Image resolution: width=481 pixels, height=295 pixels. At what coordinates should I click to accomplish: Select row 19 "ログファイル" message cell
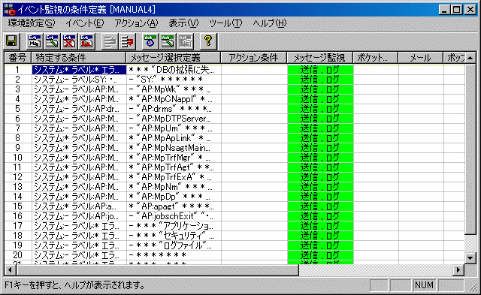(x=174, y=245)
